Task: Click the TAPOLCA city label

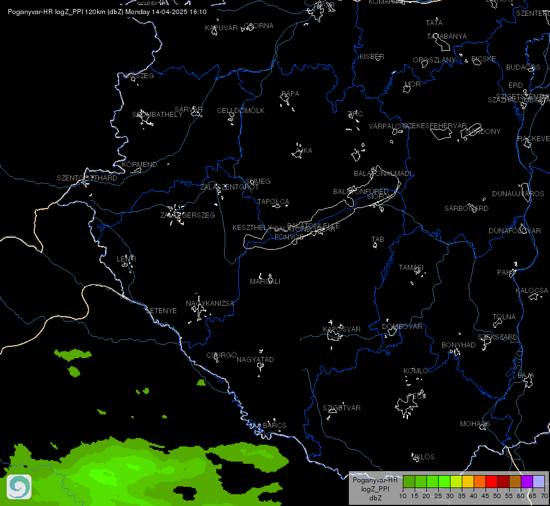Action: point(273,202)
